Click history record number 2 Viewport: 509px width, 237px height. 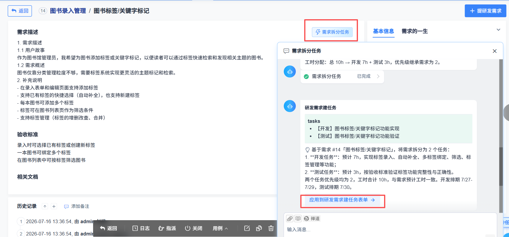(21, 234)
